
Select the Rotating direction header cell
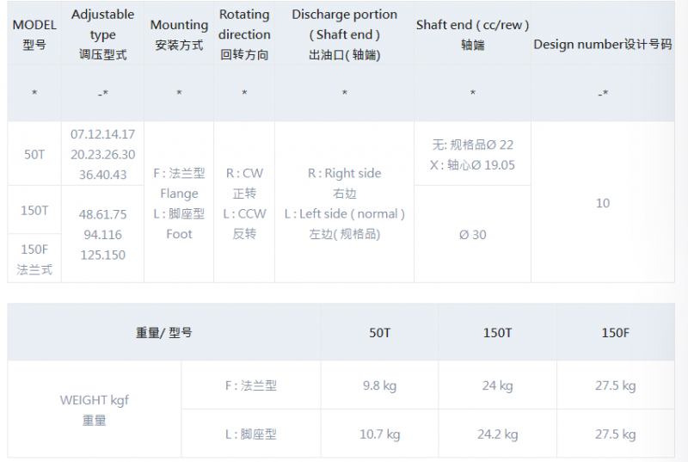click(244, 34)
